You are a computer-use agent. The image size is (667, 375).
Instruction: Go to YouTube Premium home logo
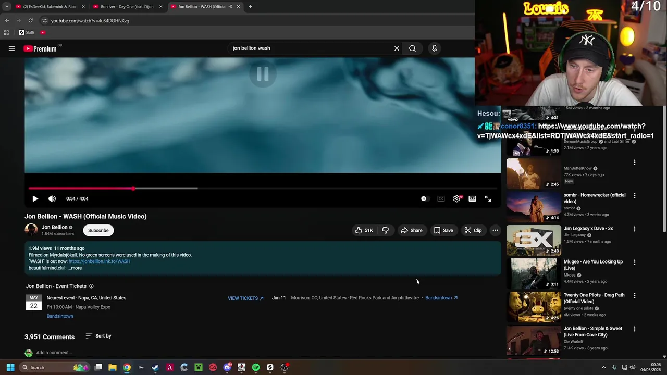click(x=40, y=48)
